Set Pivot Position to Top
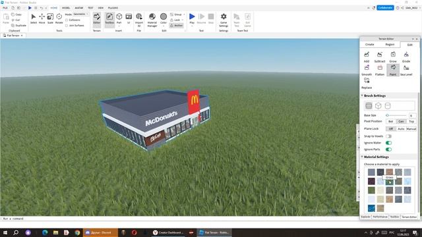 (x=411, y=121)
